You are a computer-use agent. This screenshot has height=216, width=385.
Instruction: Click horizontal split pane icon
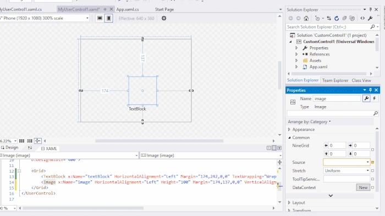point(274,148)
